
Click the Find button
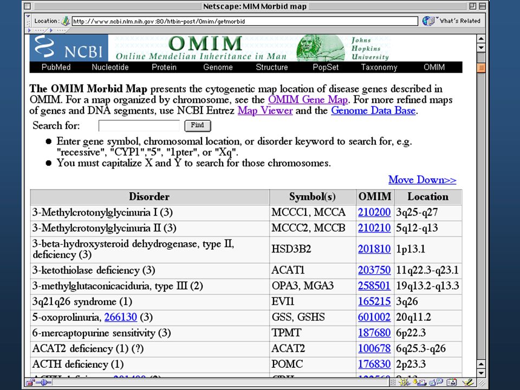pyautogui.click(x=198, y=125)
